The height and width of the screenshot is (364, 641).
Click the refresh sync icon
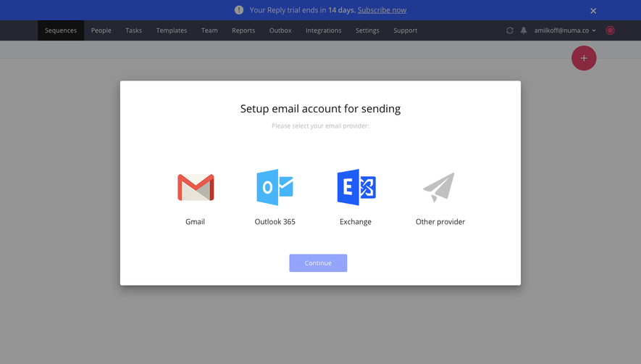coord(509,30)
